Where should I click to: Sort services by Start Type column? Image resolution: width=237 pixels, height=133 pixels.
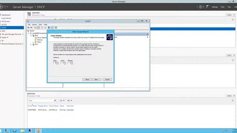70,106
